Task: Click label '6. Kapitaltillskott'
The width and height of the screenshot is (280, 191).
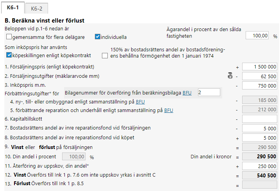Action: pyautogui.click(x=23, y=119)
